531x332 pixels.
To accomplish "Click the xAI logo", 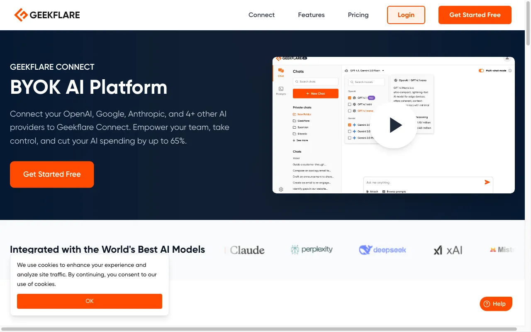I will coord(448,250).
